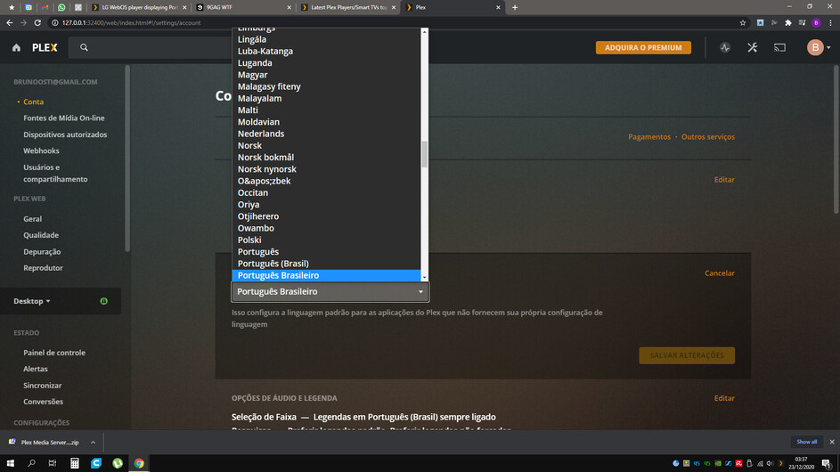Open Usuários e compartilhamento settings

(x=55, y=173)
